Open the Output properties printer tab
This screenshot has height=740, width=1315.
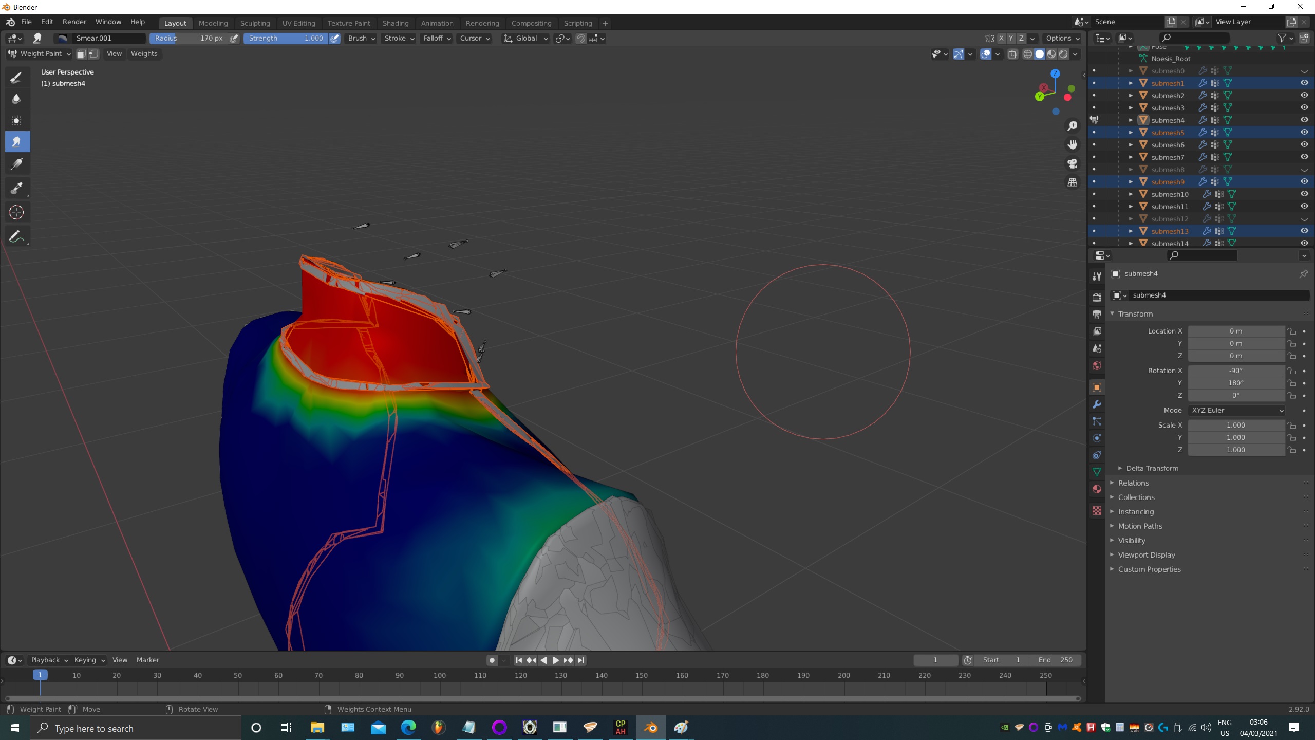1097,314
